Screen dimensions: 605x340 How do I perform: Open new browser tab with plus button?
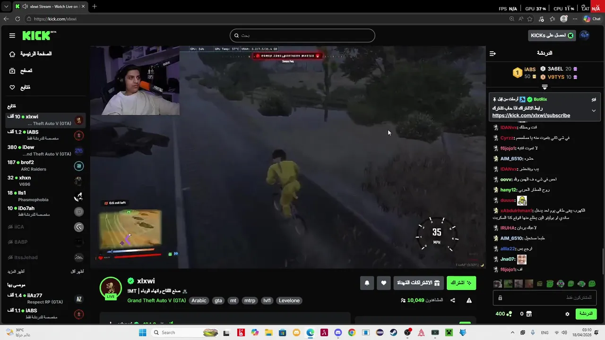[94, 7]
